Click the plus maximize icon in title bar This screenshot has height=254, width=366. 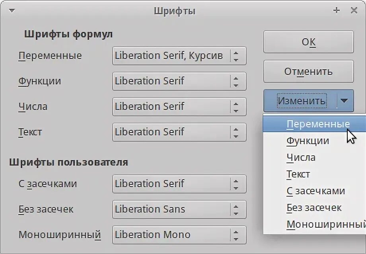(x=337, y=11)
